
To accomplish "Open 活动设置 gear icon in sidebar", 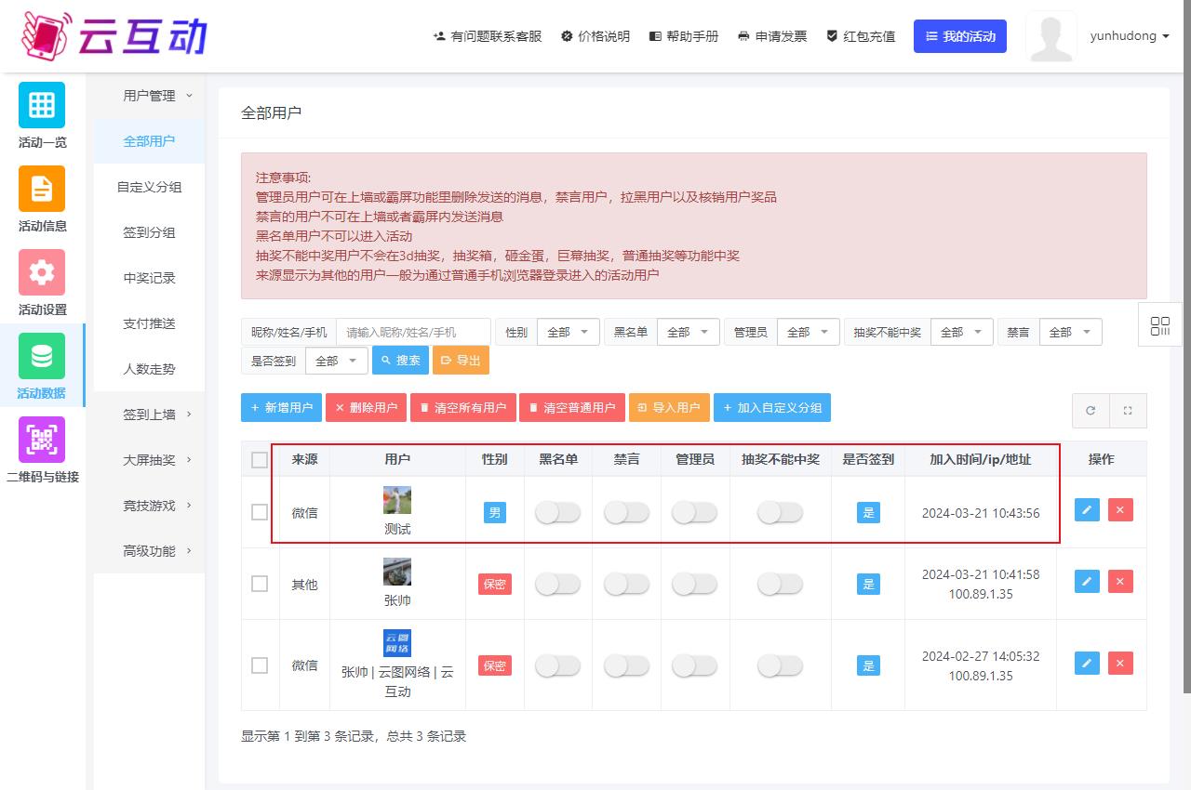I will coord(42,272).
